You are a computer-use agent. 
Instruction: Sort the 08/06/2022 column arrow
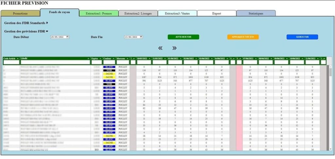tap(271, 58)
